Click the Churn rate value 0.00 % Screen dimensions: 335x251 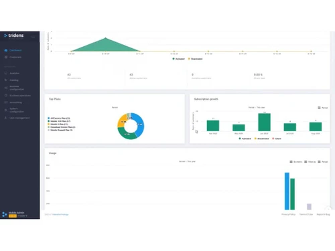[258, 74]
